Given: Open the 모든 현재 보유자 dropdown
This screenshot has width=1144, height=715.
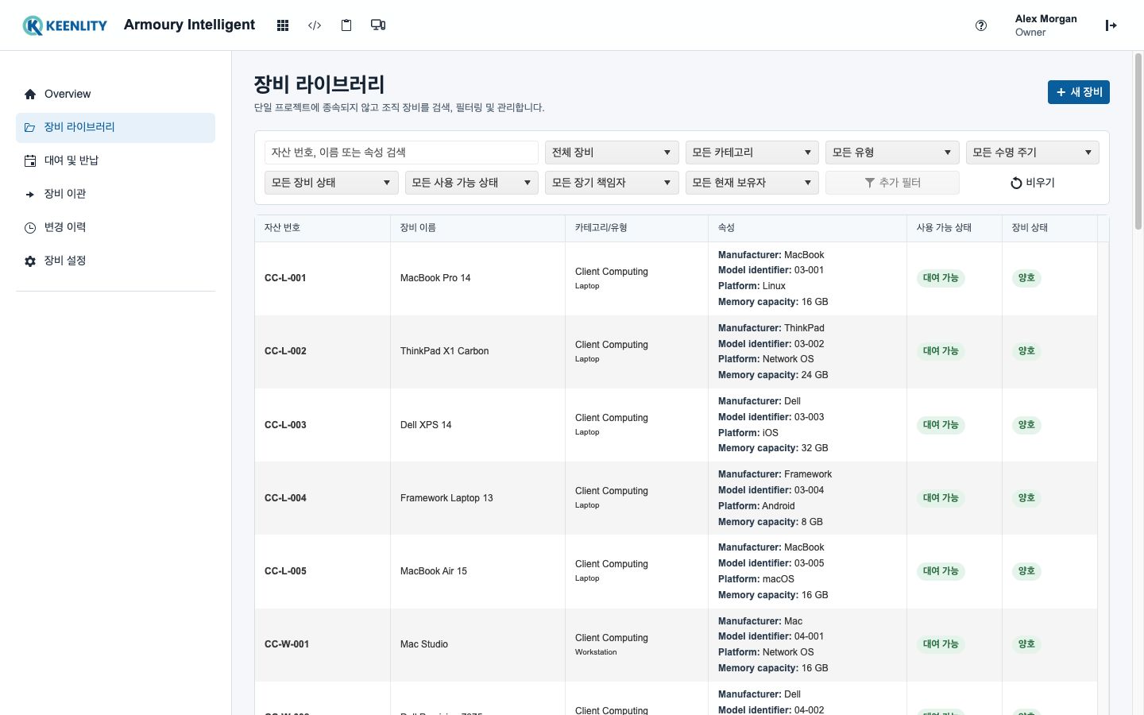Looking at the screenshot, I should pos(752,183).
